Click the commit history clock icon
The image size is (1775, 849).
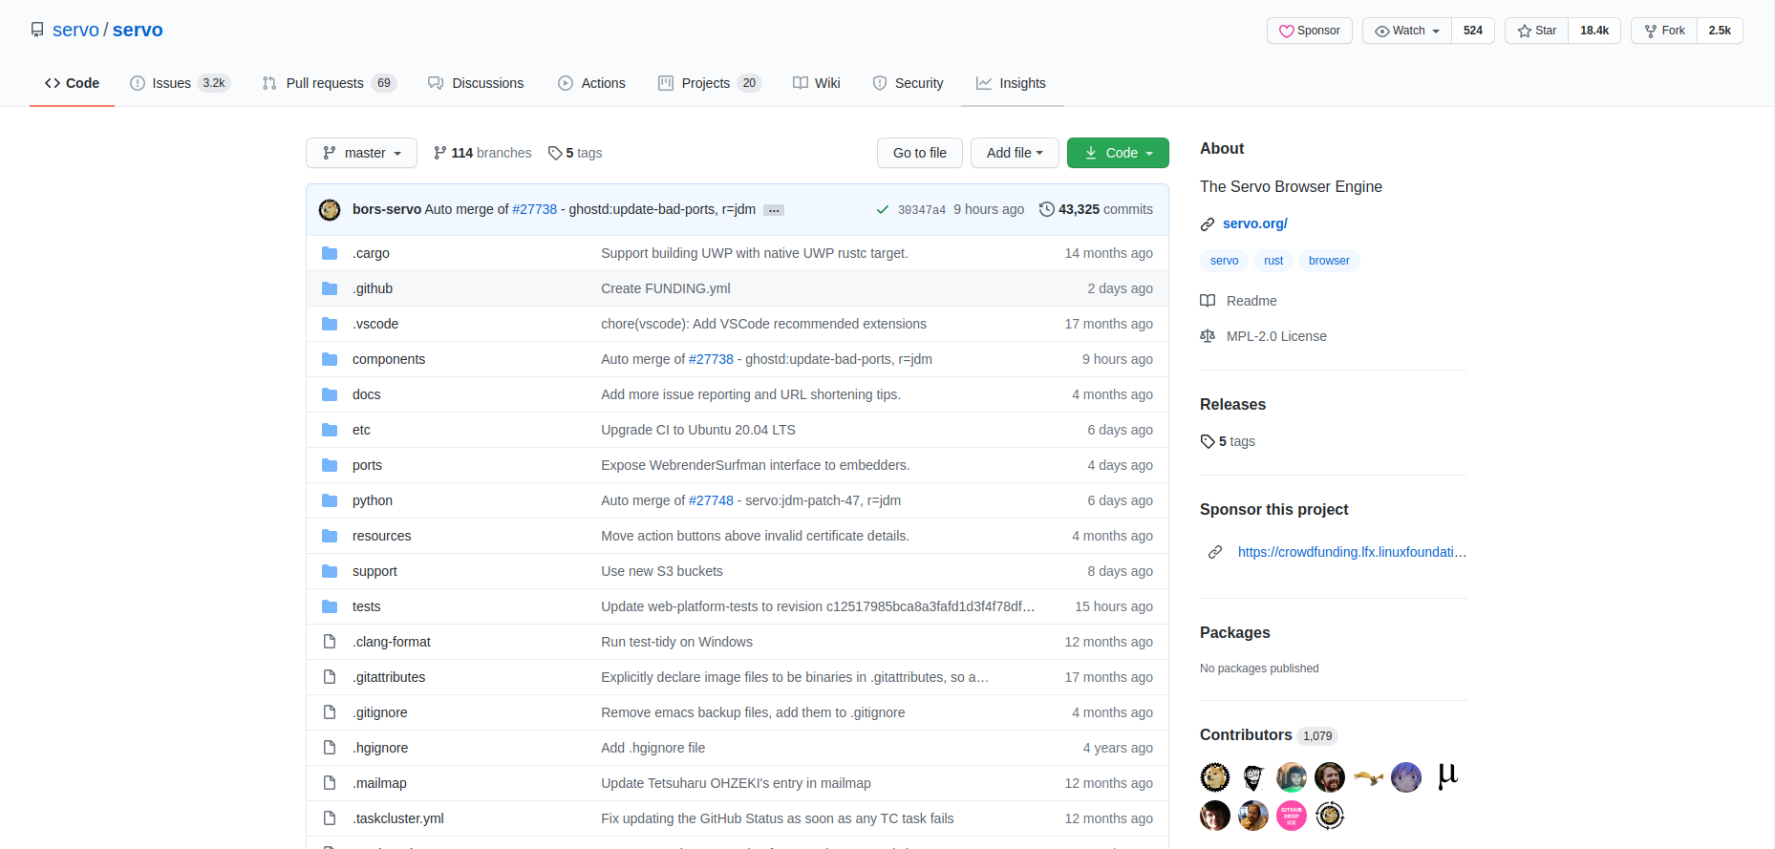click(1047, 209)
